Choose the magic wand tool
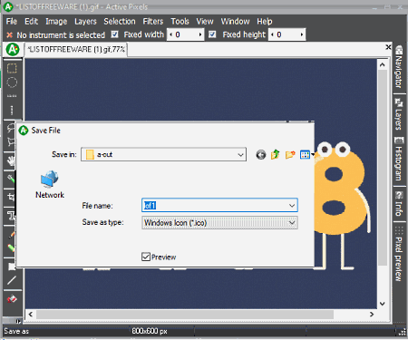 (11, 179)
